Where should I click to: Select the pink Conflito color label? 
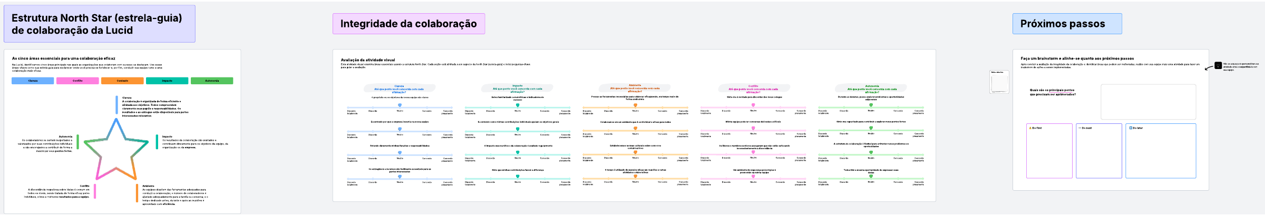point(77,81)
